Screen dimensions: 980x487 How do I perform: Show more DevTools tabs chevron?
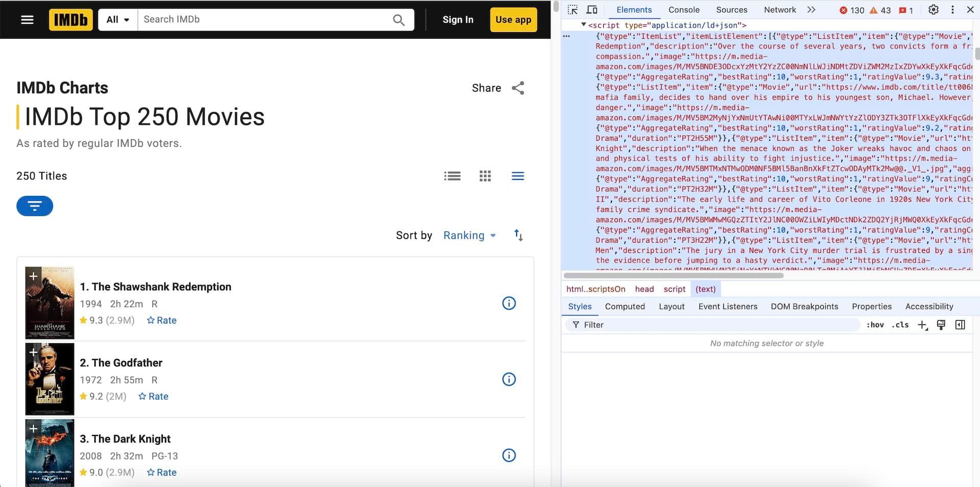(811, 10)
